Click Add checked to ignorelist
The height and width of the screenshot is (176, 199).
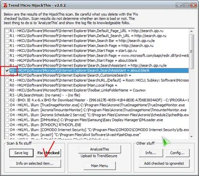(164, 163)
